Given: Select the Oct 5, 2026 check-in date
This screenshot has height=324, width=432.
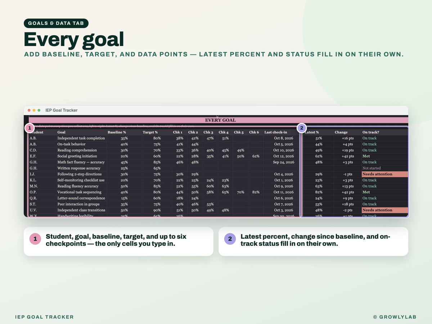Looking at the screenshot, I should tap(283, 144).
